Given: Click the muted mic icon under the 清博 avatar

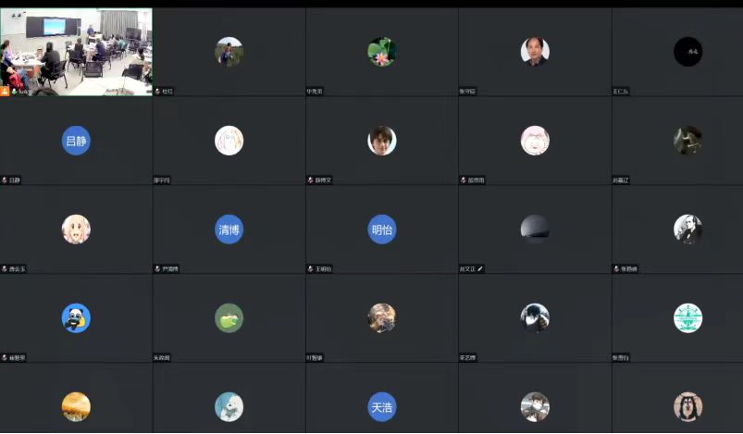Looking at the screenshot, I should pyautogui.click(x=158, y=268).
